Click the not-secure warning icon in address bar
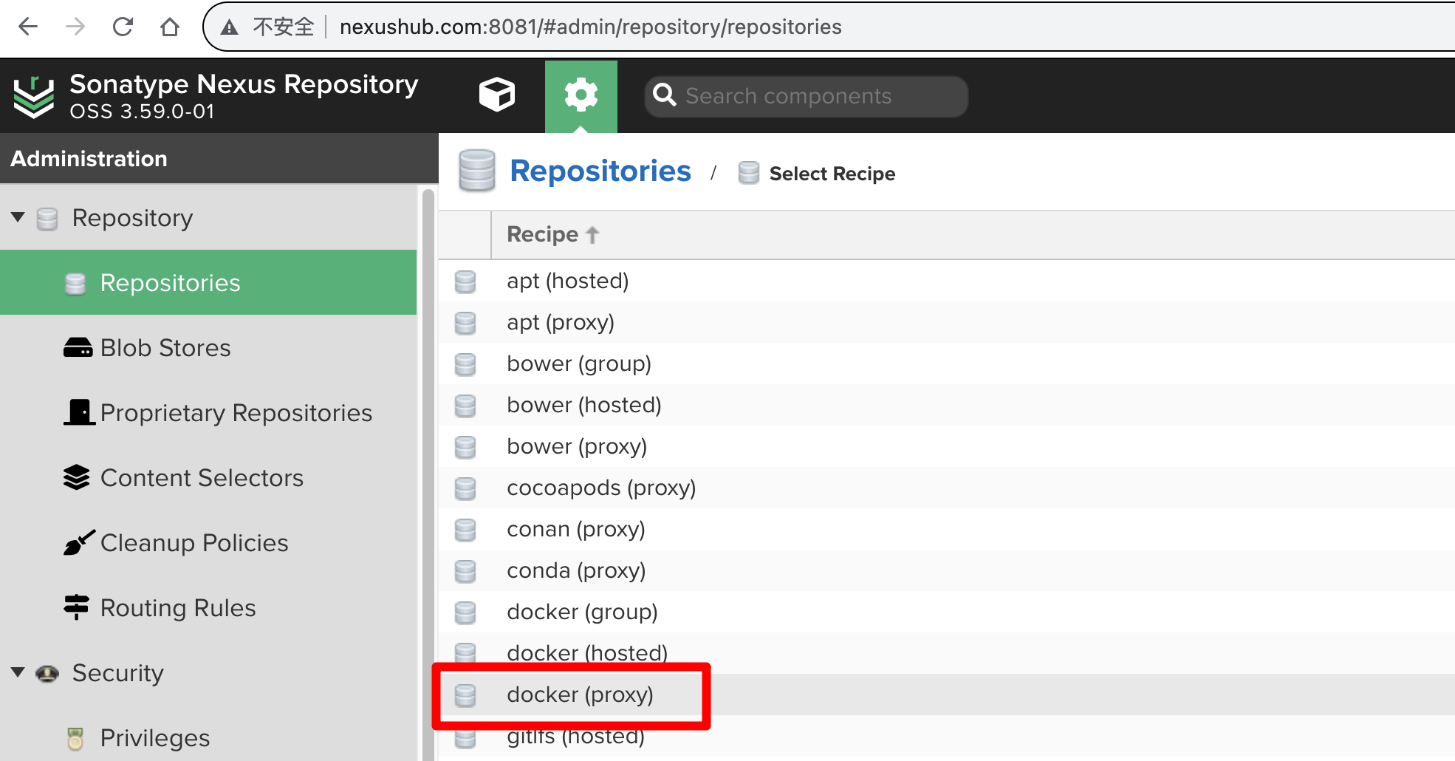This screenshot has width=1455, height=761. 230,27
